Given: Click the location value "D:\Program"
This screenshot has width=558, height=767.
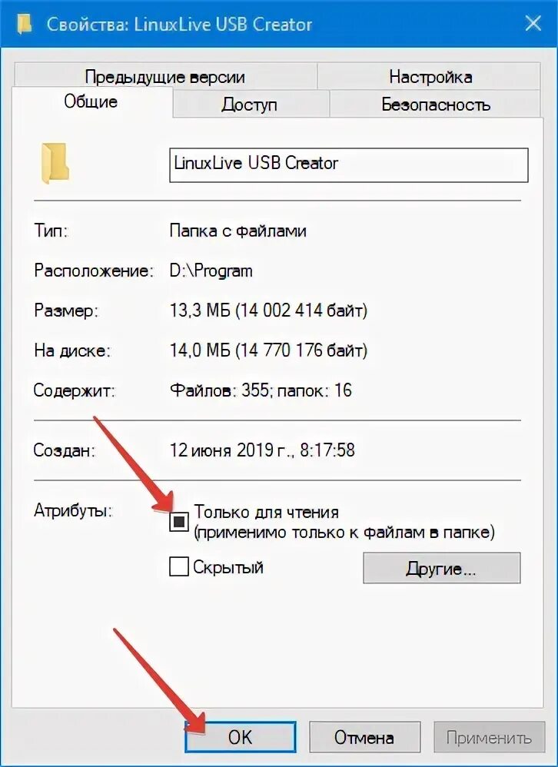Looking at the screenshot, I should tap(211, 271).
